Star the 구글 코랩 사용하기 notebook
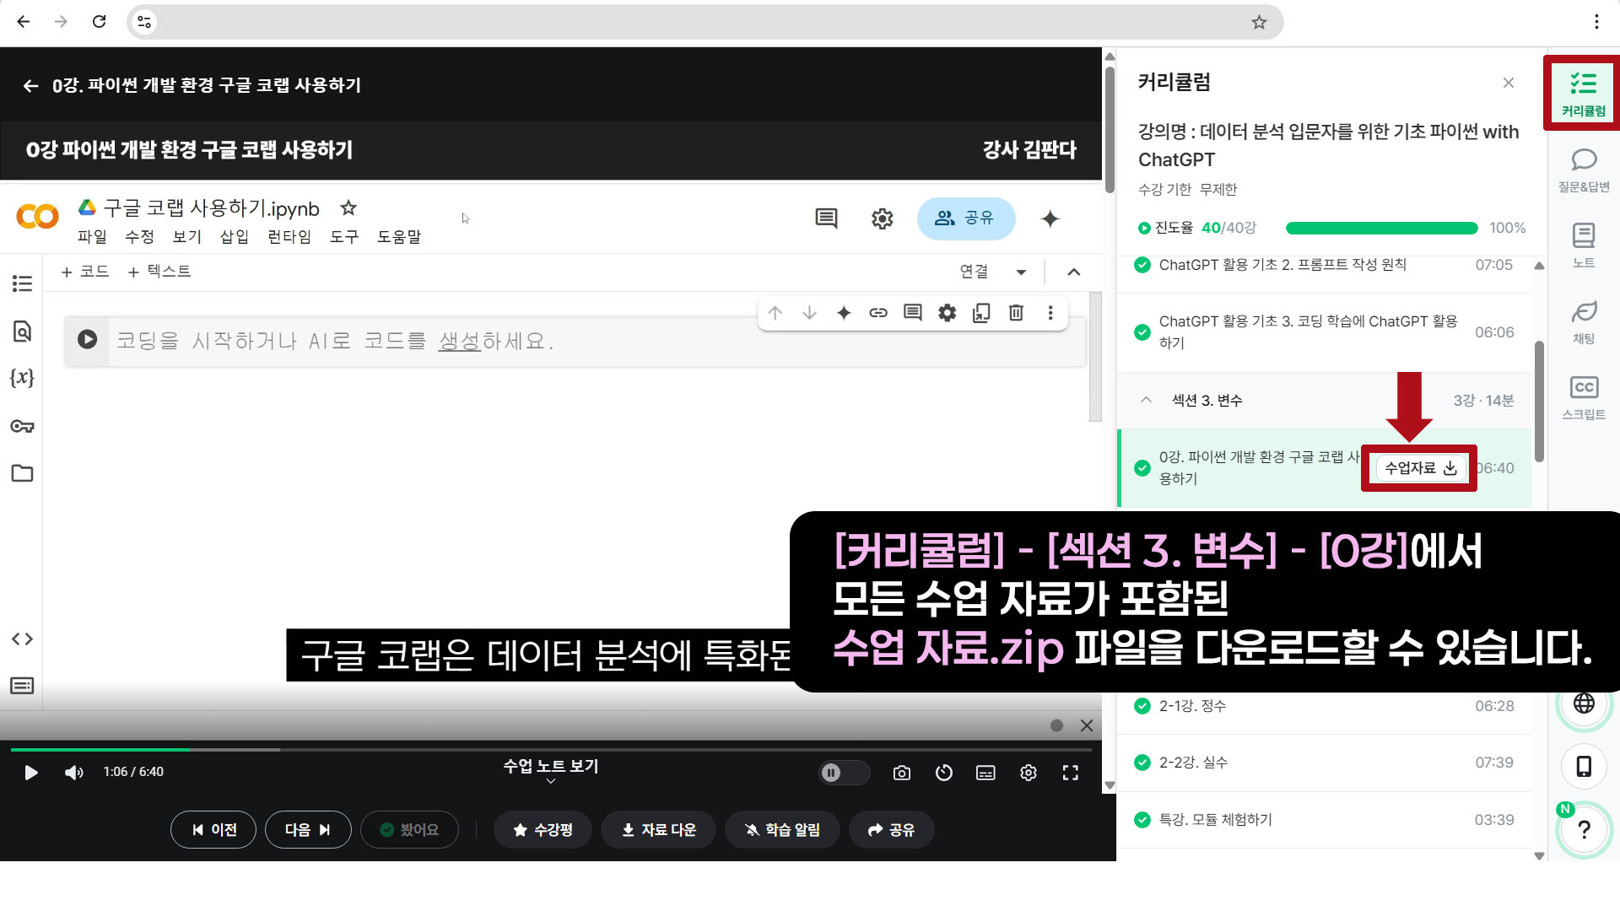The height and width of the screenshot is (911, 1620). (x=348, y=208)
